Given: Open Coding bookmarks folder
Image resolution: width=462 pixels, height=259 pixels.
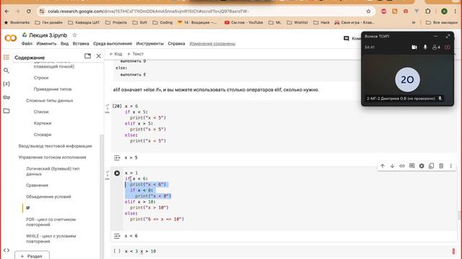Looking at the screenshot, I should coord(162,22).
